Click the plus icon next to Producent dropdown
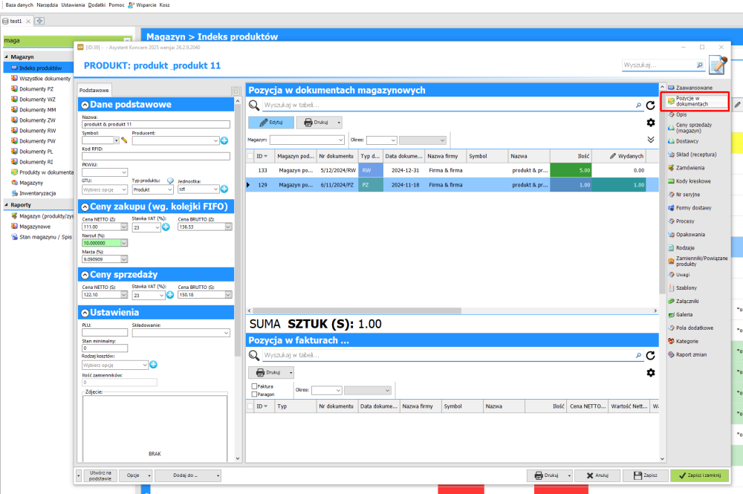Screen dimensions: 743x494 pyautogui.click(x=224, y=140)
